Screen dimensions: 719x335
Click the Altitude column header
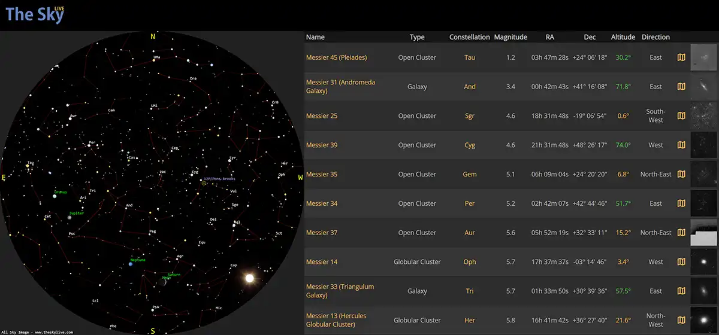[x=623, y=37]
